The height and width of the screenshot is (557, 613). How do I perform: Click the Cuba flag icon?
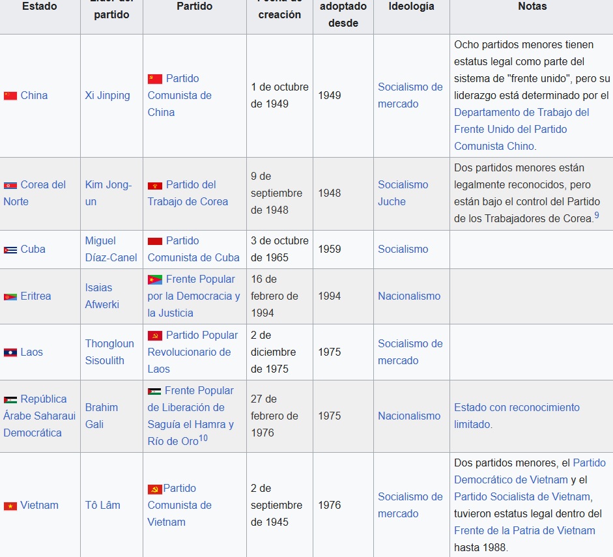(x=10, y=250)
